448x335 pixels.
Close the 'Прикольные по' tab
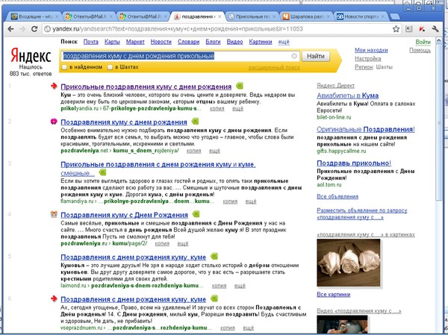point(274,16)
